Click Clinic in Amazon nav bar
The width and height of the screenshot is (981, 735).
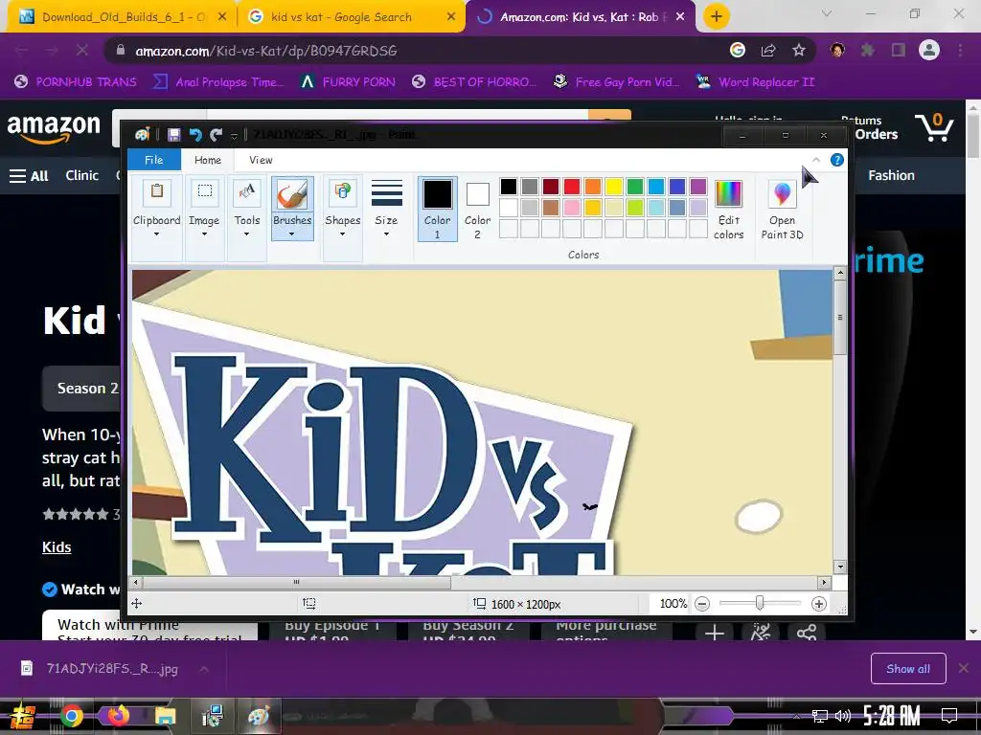tap(82, 176)
